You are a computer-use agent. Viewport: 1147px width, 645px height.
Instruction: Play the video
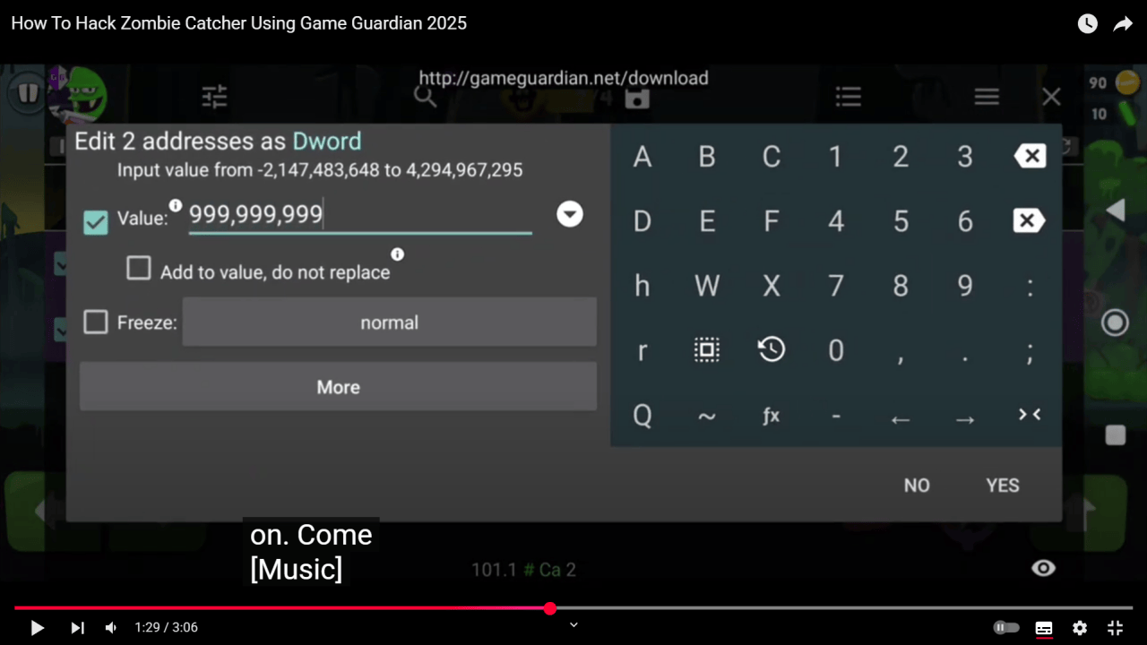pos(37,628)
